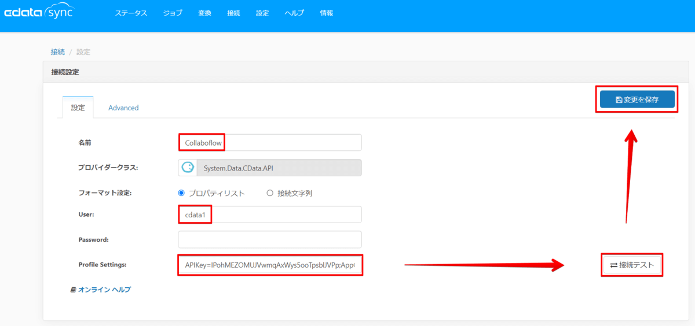Focus the 名前 field containing Collaboflow
The image size is (695, 326).
tap(269, 143)
